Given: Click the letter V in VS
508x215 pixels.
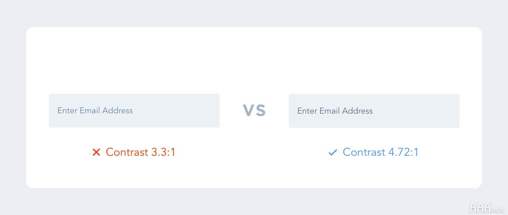Looking at the screenshot, I should (x=249, y=110).
